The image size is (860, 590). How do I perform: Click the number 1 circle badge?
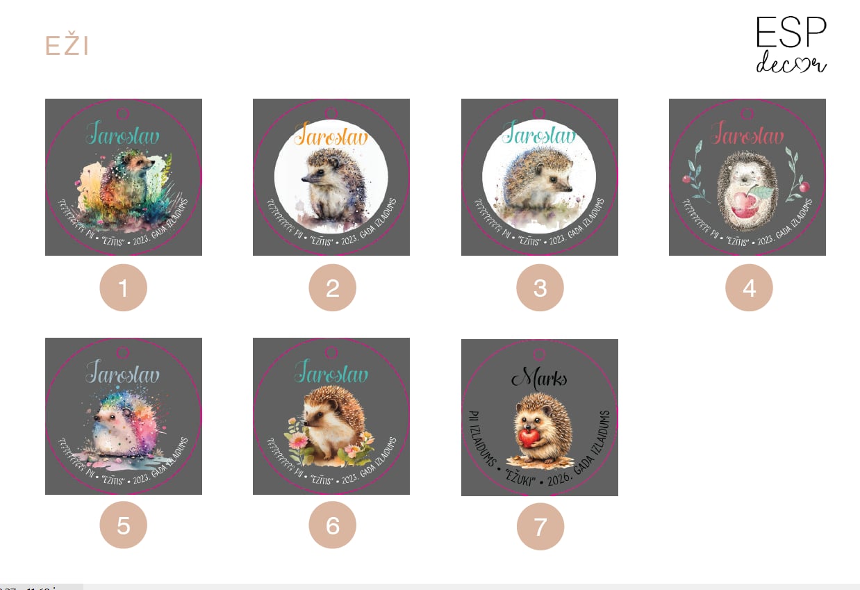click(x=124, y=288)
